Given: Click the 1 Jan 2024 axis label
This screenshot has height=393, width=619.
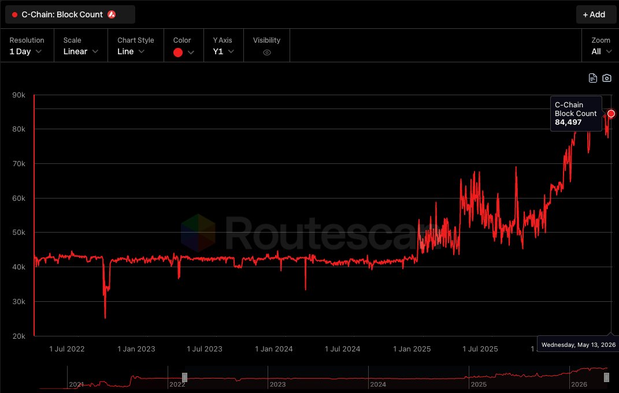Looking at the screenshot, I should pyautogui.click(x=274, y=349).
